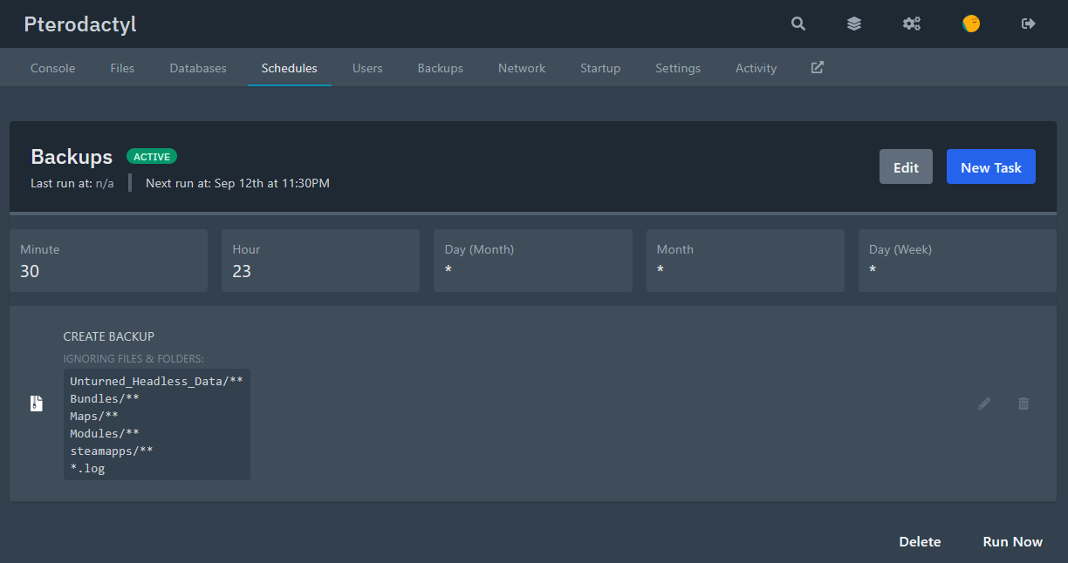
Task: Click the ACTIVE status badge
Action: 152,156
